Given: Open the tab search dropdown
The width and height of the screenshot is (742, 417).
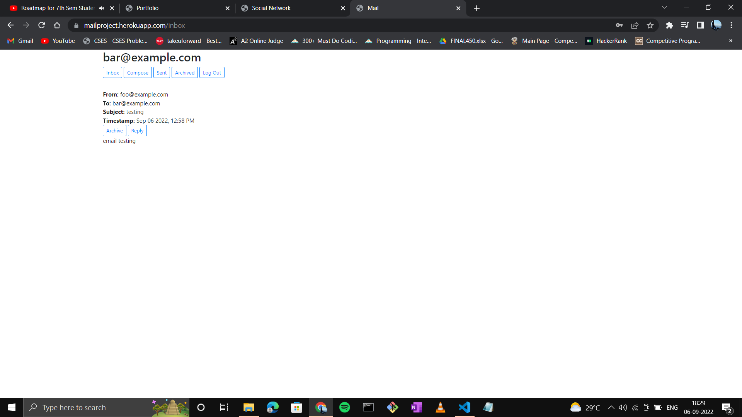Looking at the screenshot, I should 664,7.
